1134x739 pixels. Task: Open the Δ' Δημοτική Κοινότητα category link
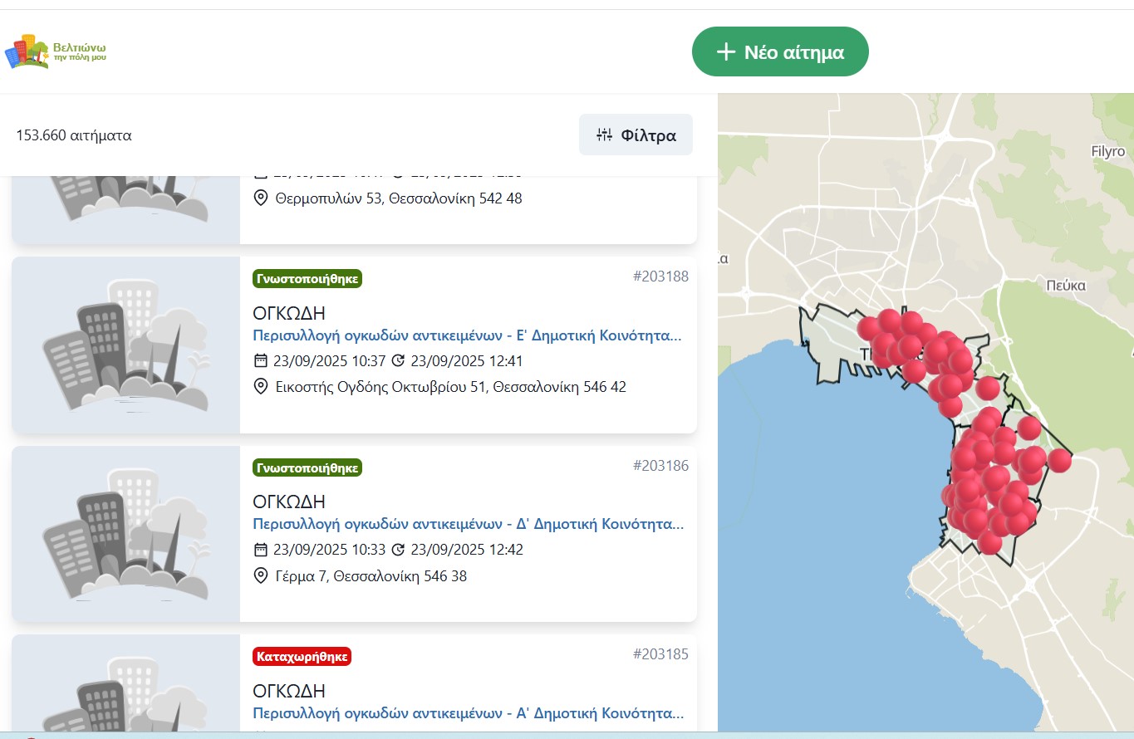(x=468, y=525)
